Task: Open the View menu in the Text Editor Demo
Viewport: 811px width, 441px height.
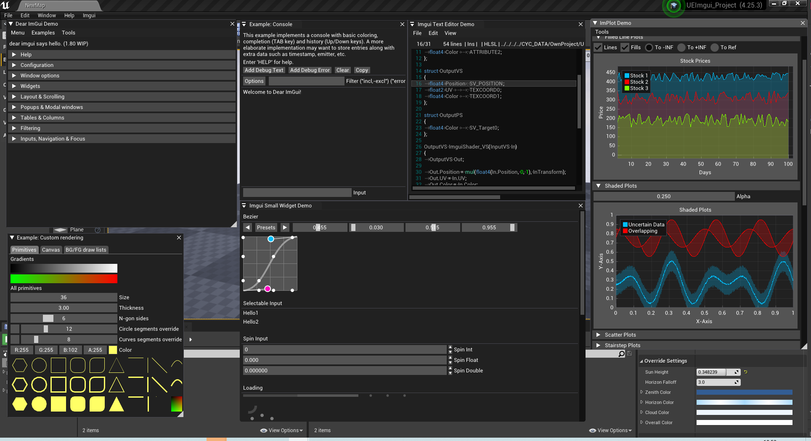Action: pos(450,33)
